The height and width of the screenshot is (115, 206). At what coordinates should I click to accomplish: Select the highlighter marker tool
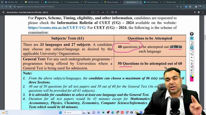coord(192,48)
